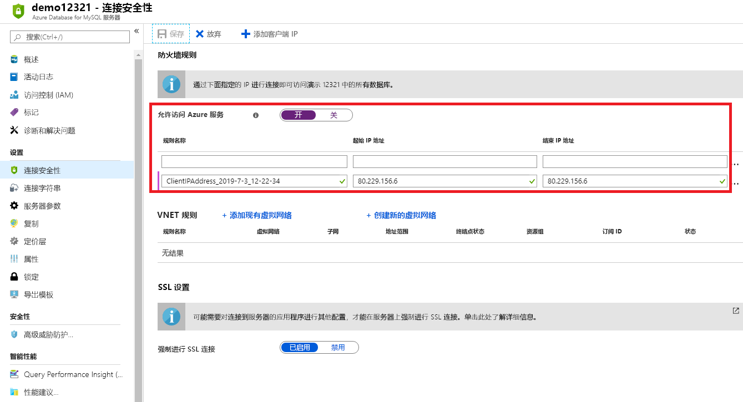Set 强制进行 SSL 连接 to 禁用
This screenshot has width=743, height=402.
click(x=338, y=348)
